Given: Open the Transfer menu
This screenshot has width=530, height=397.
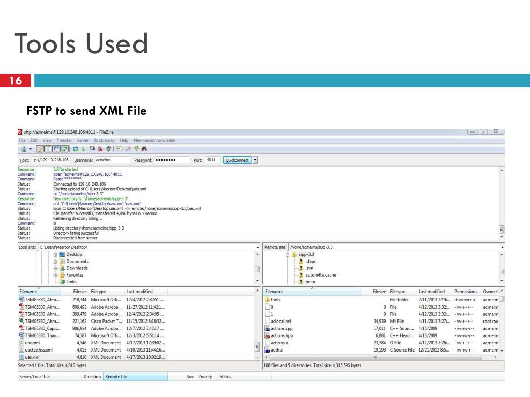Looking at the screenshot, I should tap(64, 140).
